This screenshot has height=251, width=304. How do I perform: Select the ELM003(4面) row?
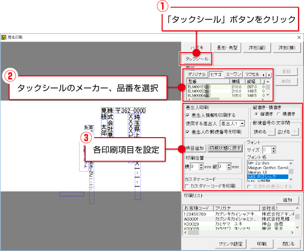[x=226, y=96]
